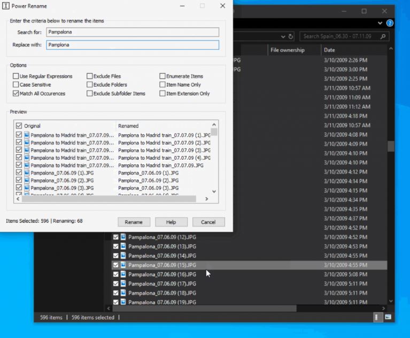The height and width of the screenshot is (338, 410).
Task: Select file name Pampalona_07.06.09 (18).JPG
Action: (162, 293)
